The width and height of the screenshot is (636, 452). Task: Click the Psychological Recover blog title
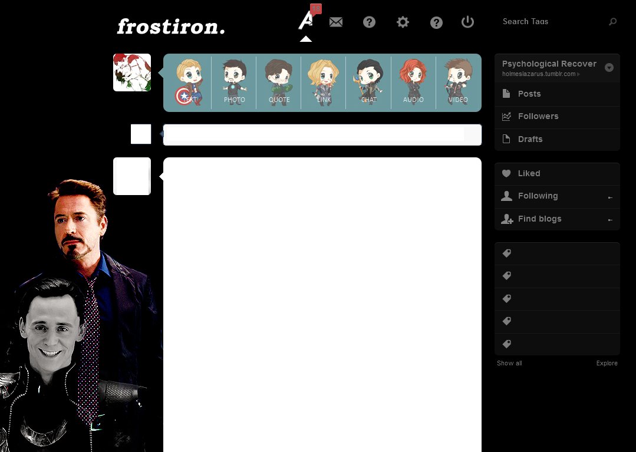click(x=549, y=64)
